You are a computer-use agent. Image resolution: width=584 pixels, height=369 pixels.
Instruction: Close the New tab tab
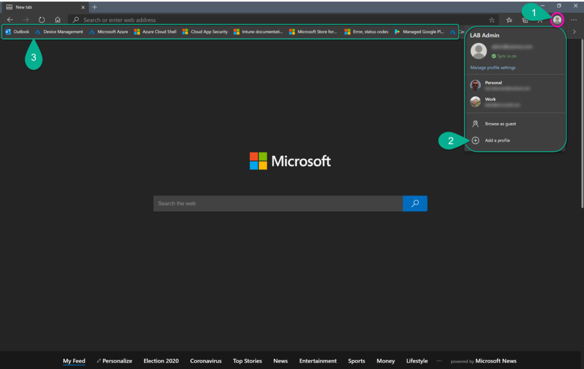[83, 7]
